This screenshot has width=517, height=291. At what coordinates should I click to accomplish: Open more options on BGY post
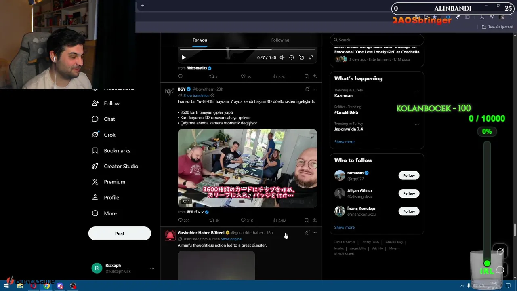pos(315,89)
